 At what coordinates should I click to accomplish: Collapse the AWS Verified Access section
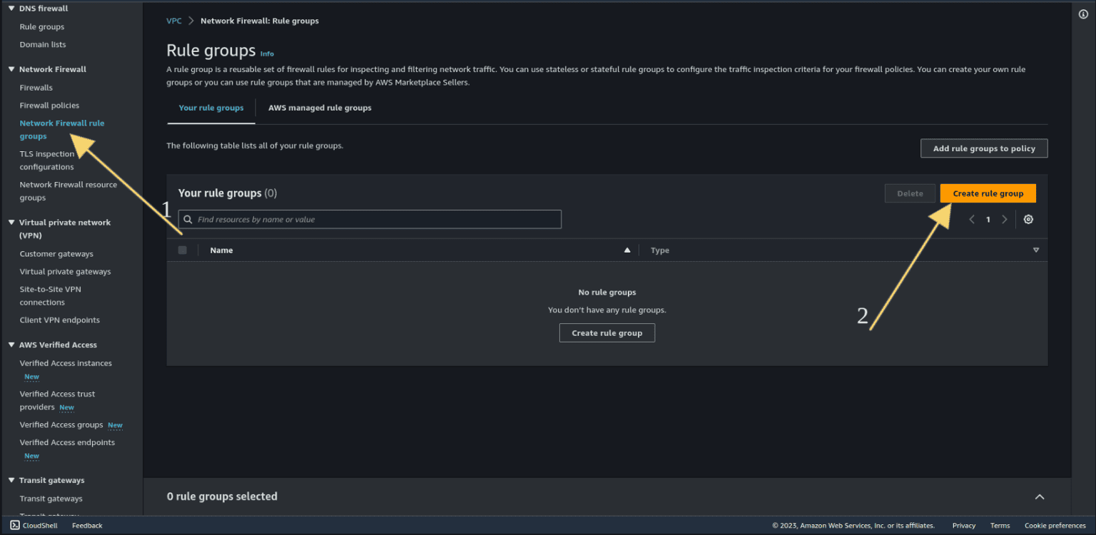tap(10, 345)
